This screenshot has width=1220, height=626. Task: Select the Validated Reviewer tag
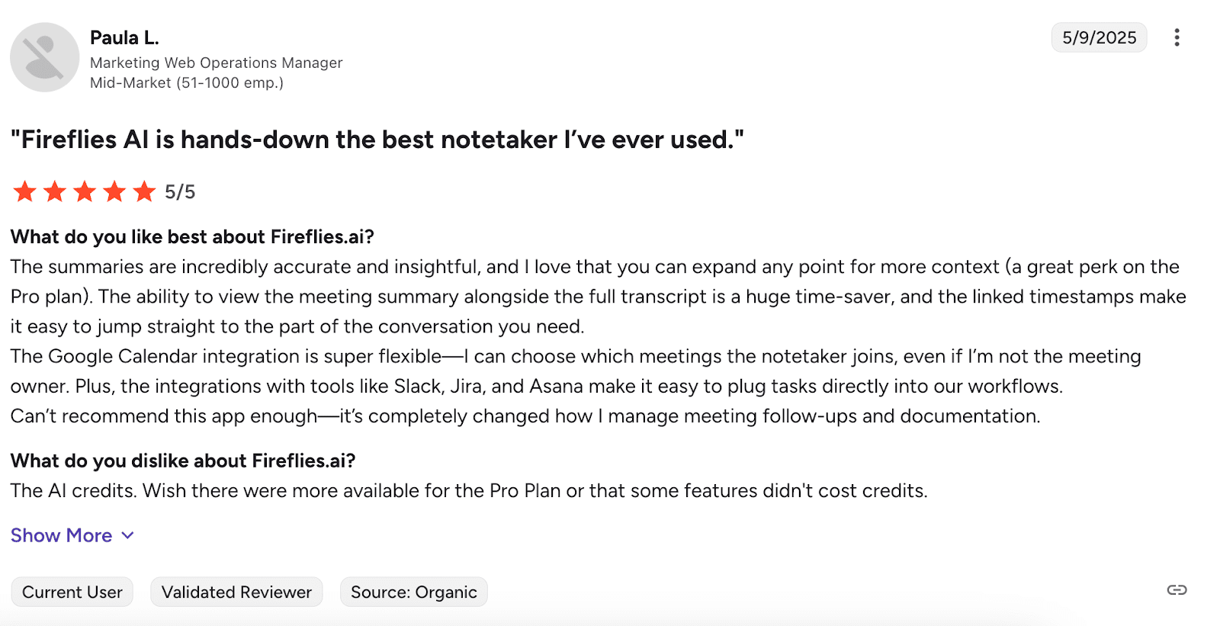tap(236, 592)
